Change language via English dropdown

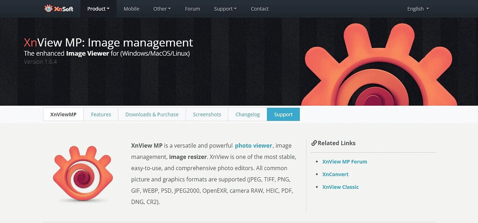point(418,9)
